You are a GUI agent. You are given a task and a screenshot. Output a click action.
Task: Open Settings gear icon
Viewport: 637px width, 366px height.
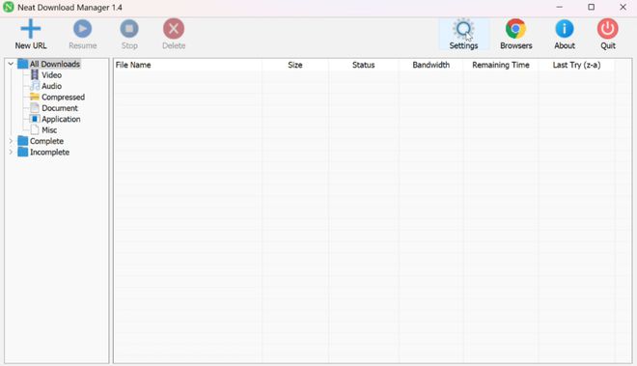click(463, 29)
